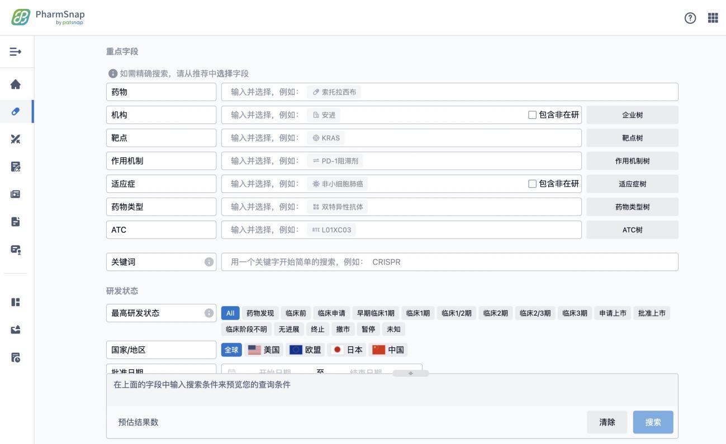The height and width of the screenshot is (444, 726).
Task: Open the 作用机制树 selector
Action: [x=632, y=160]
